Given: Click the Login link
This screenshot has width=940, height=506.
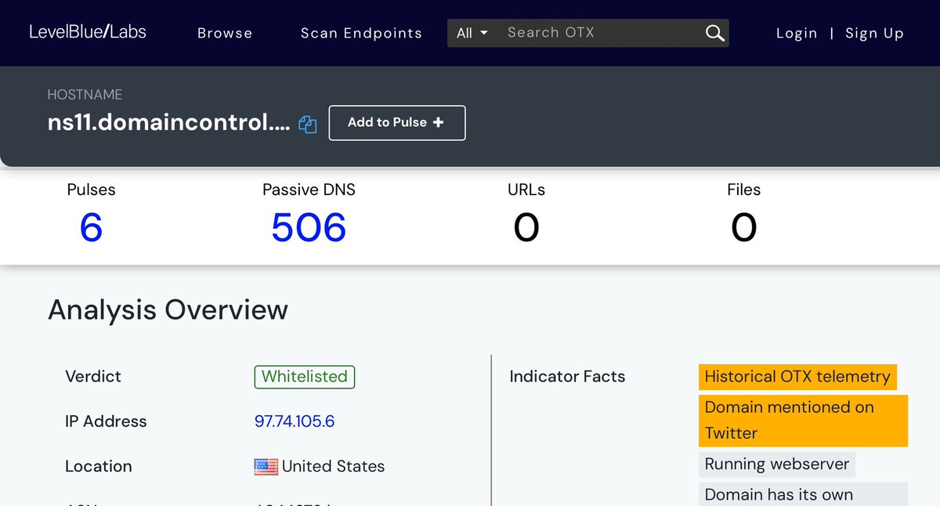Looking at the screenshot, I should tap(796, 33).
